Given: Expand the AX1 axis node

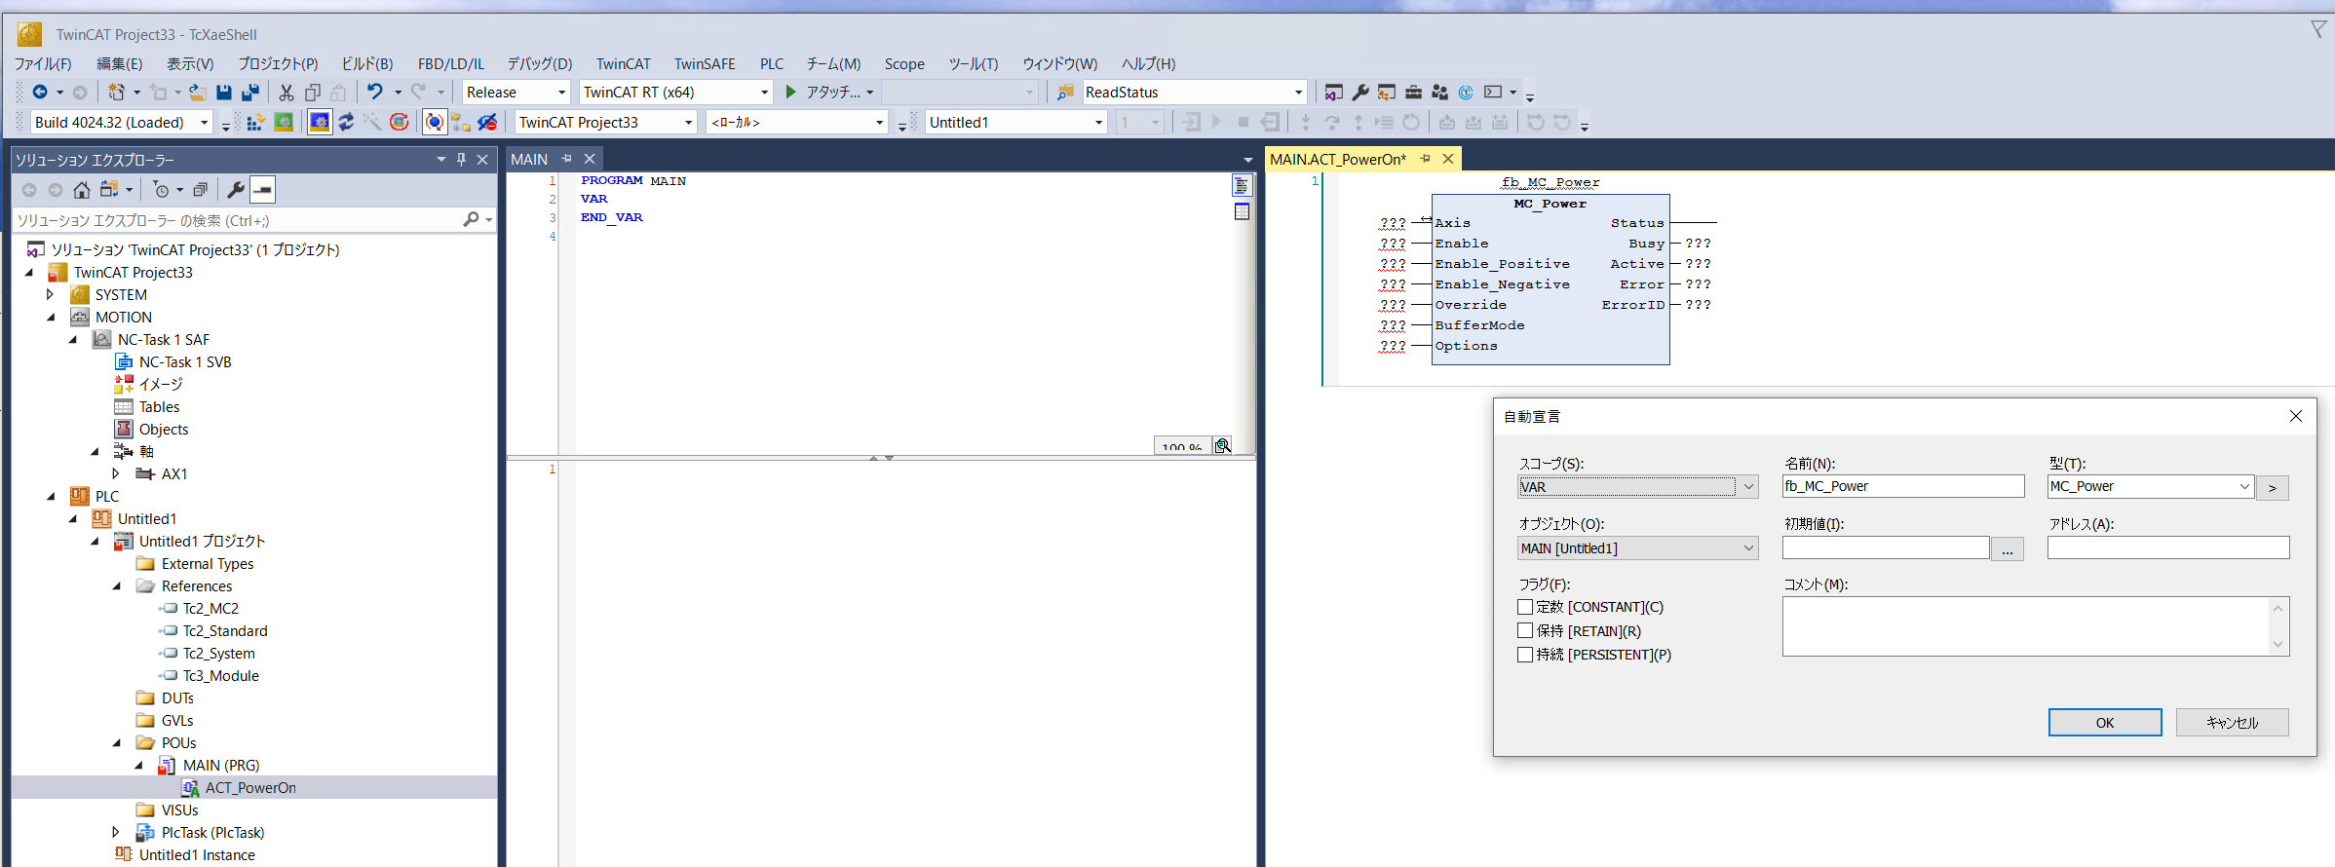Looking at the screenshot, I should (x=116, y=473).
